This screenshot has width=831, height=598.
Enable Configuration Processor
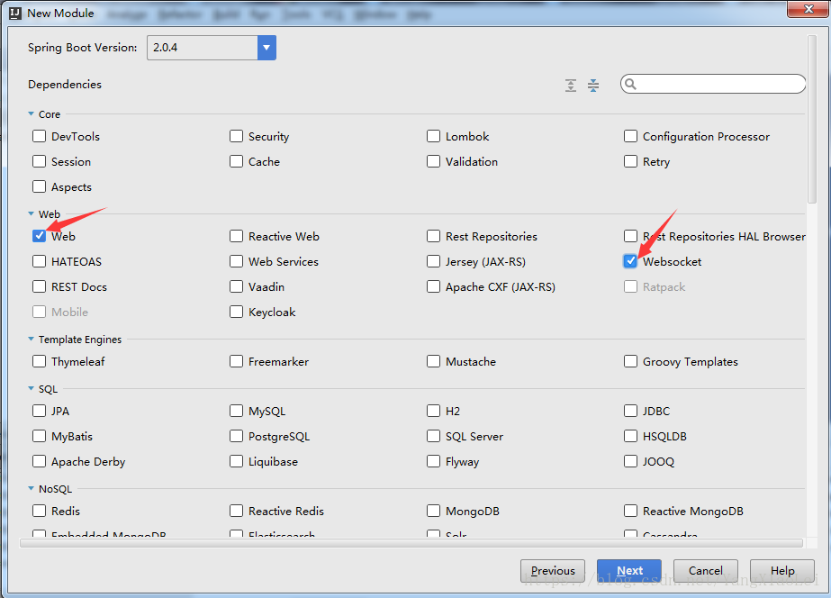(630, 136)
